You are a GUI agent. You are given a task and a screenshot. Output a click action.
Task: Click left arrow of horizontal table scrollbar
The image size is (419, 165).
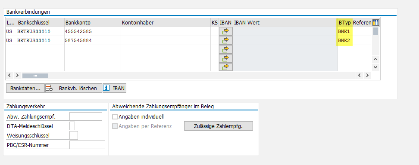click(x=9, y=76)
